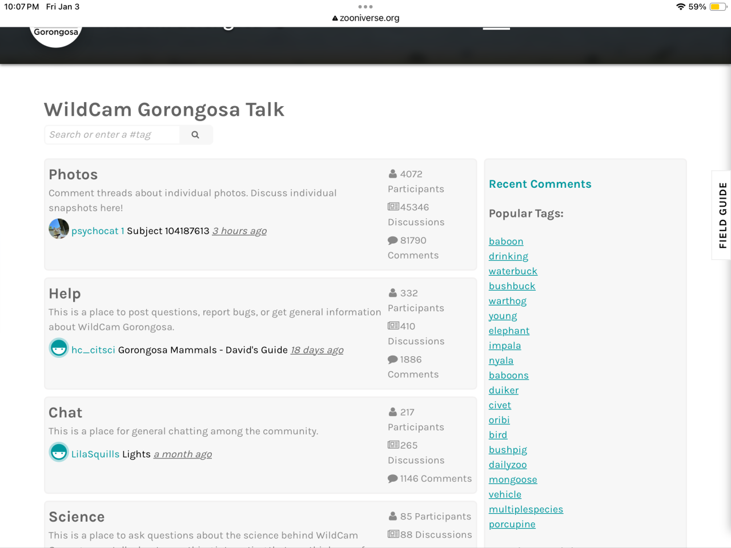731x548 pixels.
Task: Tap the zooniverse.org address bar
Action: point(365,18)
